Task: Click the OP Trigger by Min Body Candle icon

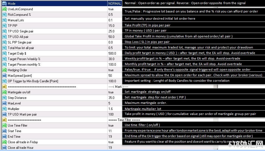Action: tap(4, 81)
